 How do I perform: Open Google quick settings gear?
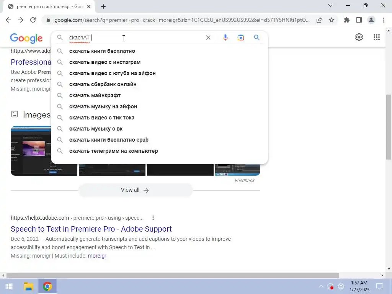click(x=359, y=37)
